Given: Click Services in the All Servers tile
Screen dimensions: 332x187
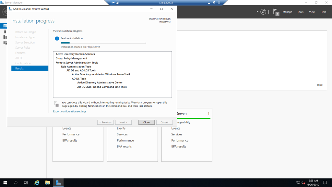Looking at the screenshot, I should pyautogui.click(x=177, y=134).
